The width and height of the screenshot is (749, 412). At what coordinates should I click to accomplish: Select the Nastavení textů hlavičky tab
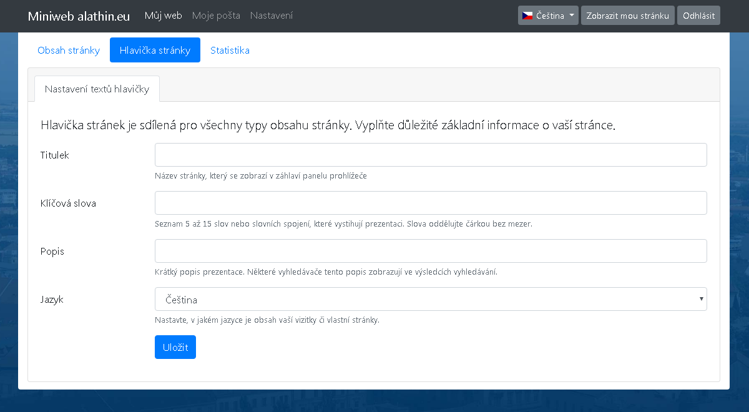pyautogui.click(x=97, y=89)
